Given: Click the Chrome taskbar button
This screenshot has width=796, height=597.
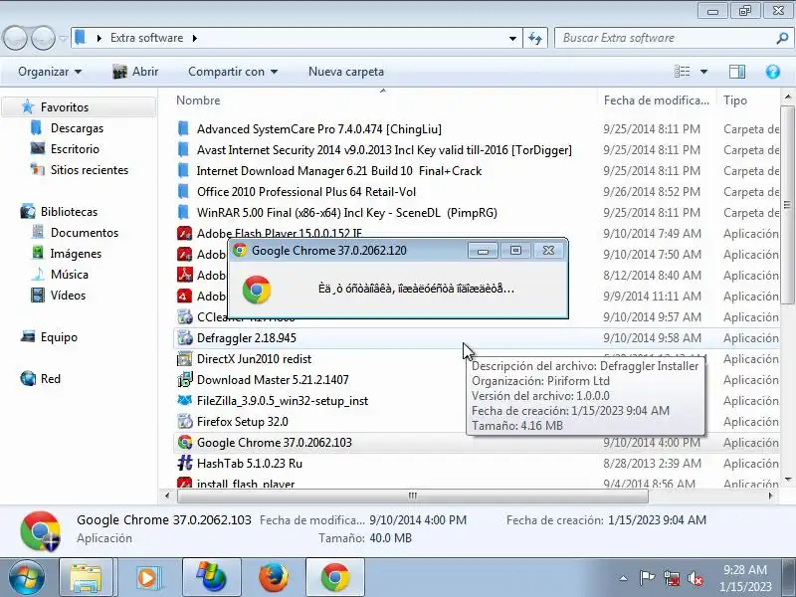Looking at the screenshot, I should (x=335, y=577).
